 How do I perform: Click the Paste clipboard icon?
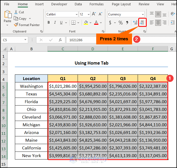(8, 14)
